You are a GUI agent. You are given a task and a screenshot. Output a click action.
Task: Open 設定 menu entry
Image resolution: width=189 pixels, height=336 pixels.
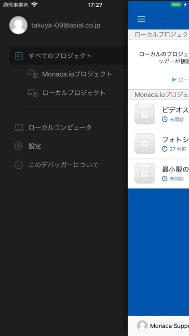coord(68,146)
